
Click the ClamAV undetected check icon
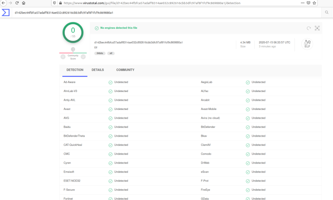[x=248, y=145]
